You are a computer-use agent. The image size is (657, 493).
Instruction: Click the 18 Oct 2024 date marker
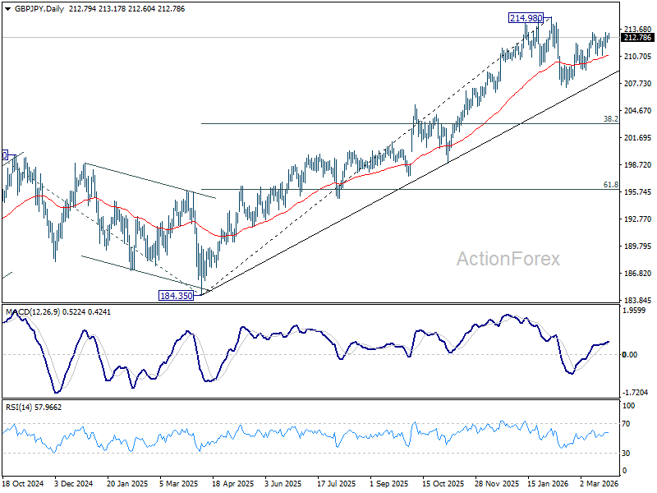(x=23, y=483)
